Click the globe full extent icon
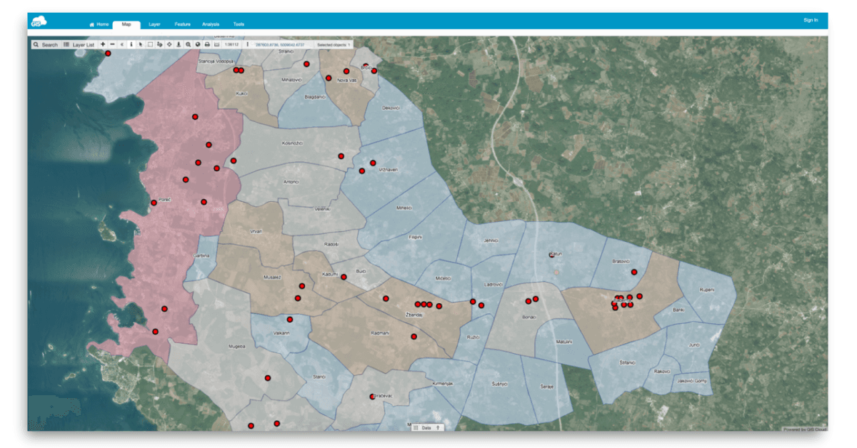Viewport: 857px width, 448px height. (x=197, y=44)
